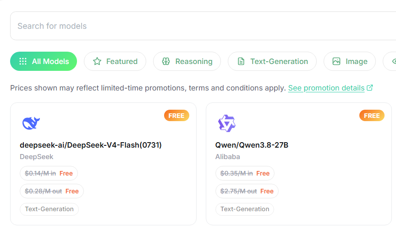Switch to the Featured filter tab
The height and width of the screenshot is (229, 396).
pyautogui.click(x=115, y=61)
